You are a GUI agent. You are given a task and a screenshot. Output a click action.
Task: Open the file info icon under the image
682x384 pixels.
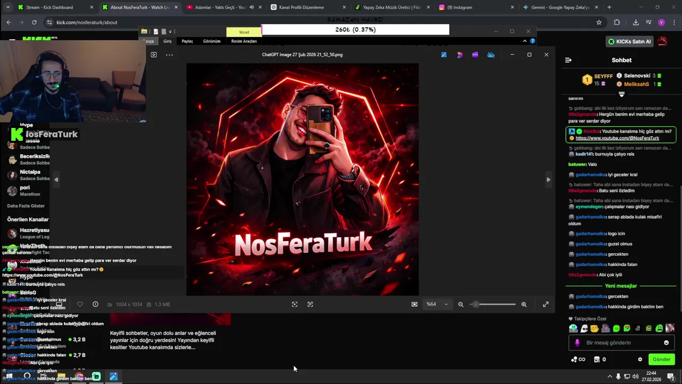tap(95, 304)
